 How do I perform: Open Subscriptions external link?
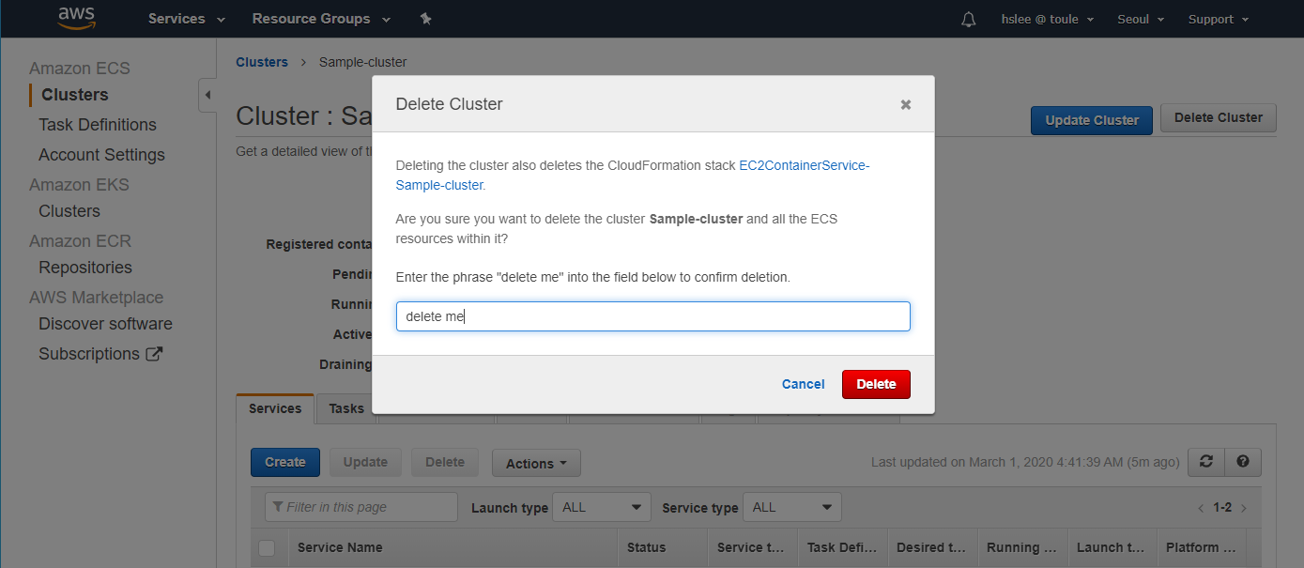(x=100, y=354)
